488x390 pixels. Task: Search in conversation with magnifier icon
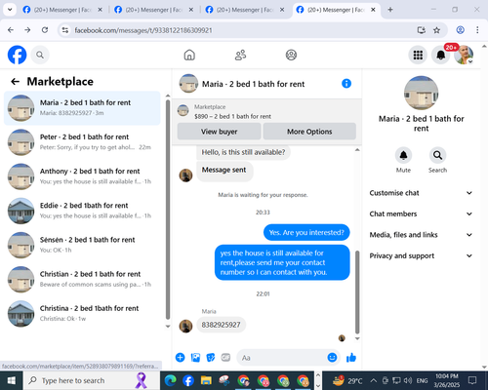pos(437,155)
